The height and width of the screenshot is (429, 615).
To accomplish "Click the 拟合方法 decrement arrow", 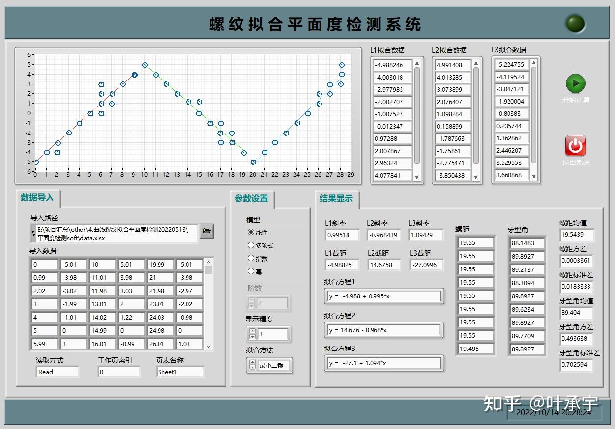I will coord(252,368).
